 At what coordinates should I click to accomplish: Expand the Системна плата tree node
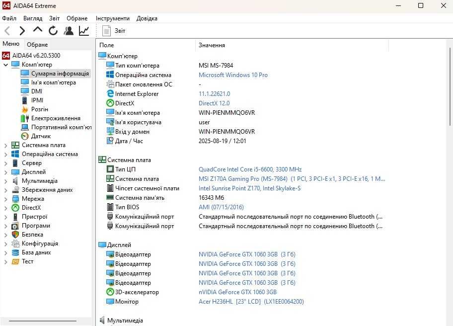pyautogui.click(x=5, y=146)
